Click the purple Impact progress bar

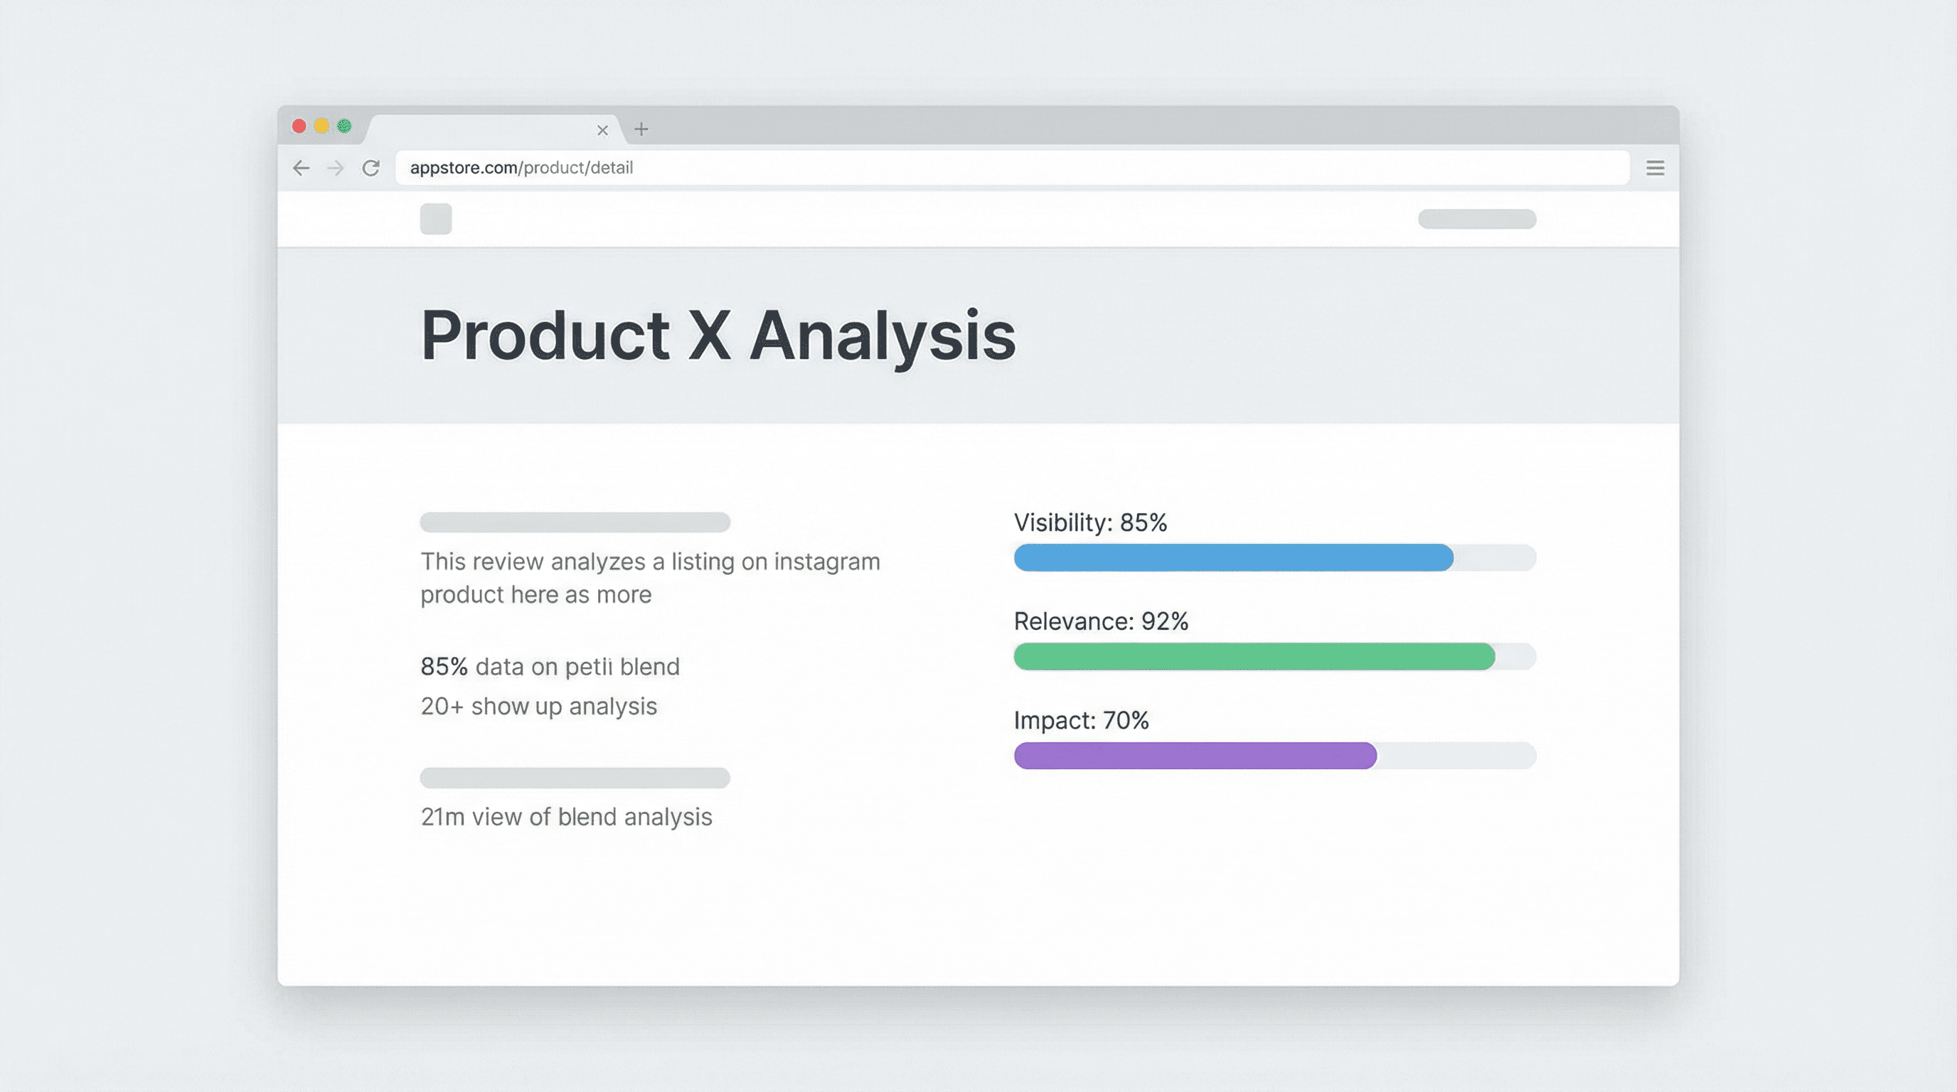1195,756
